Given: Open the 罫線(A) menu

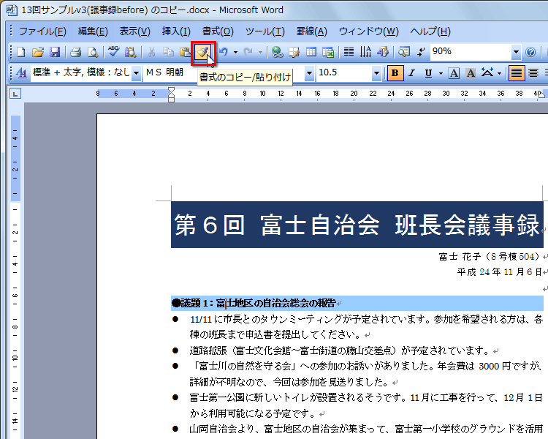Looking at the screenshot, I should [x=312, y=31].
